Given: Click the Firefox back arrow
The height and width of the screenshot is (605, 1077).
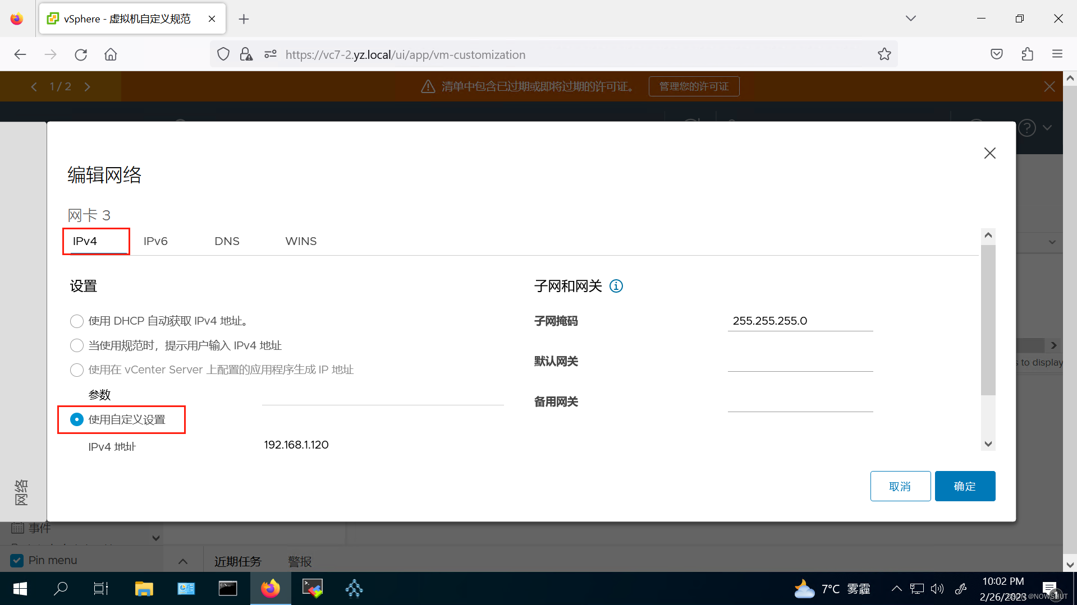Looking at the screenshot, I should pyautogui.click(x=20, y=54).
